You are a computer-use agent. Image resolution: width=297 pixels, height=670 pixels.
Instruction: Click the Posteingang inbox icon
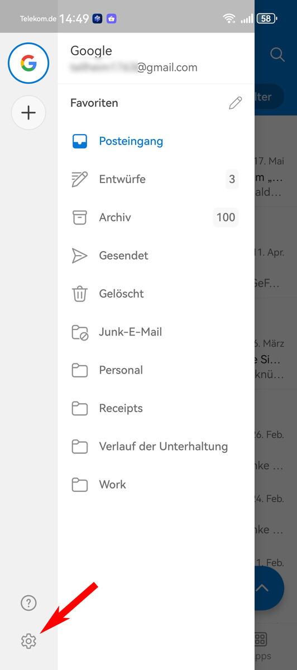click(x=80, y=141)
